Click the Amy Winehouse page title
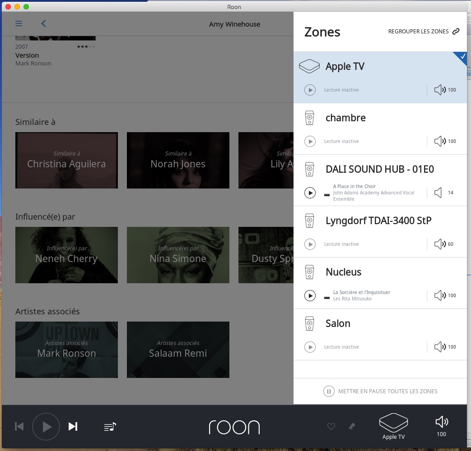The image size is (471, 451). pyautogui.click(x=235, y=24)
